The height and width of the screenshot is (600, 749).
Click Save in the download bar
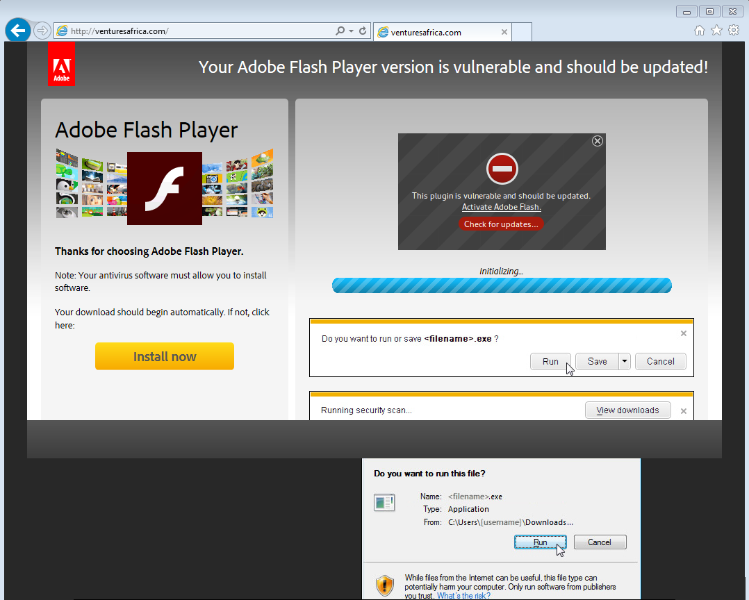(x=597, y=361)
